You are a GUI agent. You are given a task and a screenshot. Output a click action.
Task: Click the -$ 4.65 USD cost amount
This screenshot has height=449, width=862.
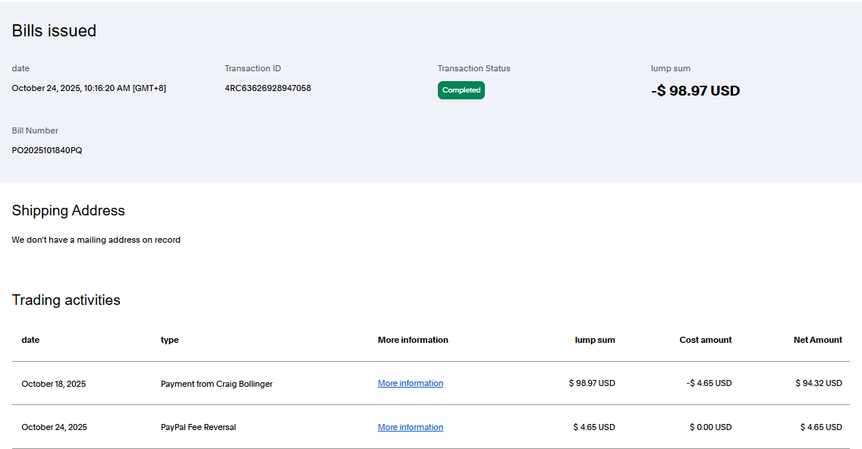[709, 384]
